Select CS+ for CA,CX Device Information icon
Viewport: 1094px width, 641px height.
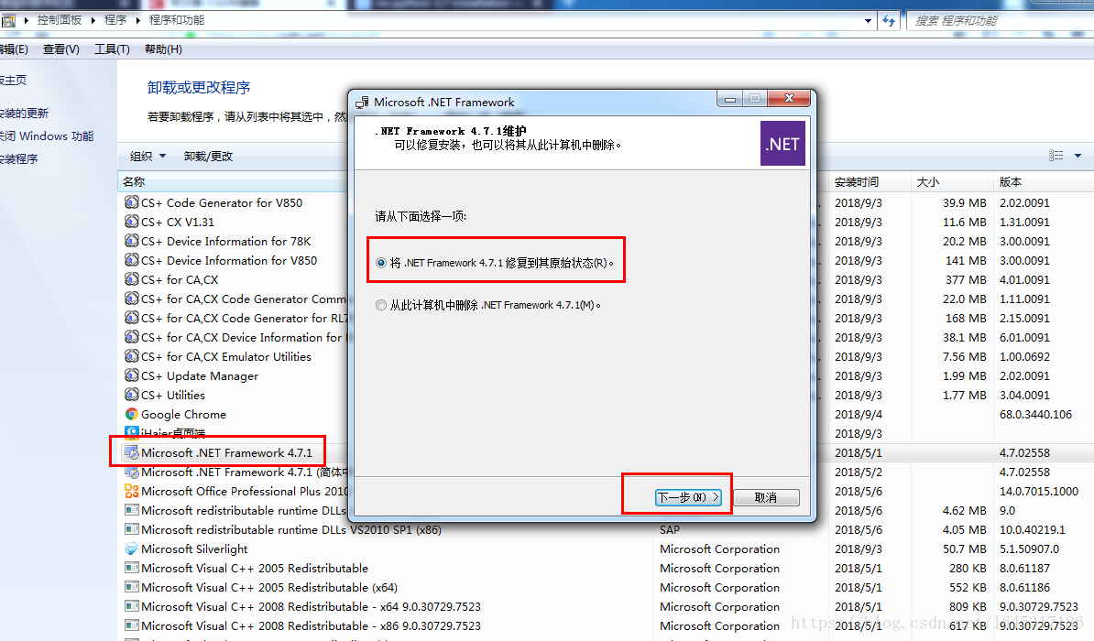(131, 337)
